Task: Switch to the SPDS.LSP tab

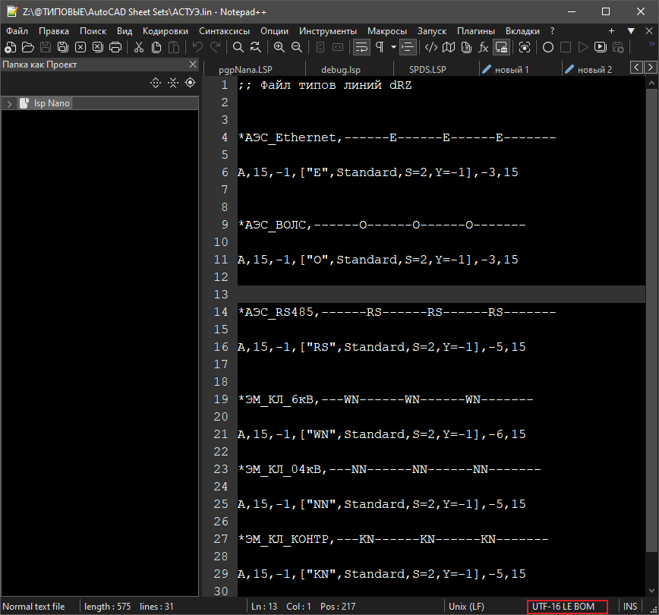Action: [x=427, y=69]
